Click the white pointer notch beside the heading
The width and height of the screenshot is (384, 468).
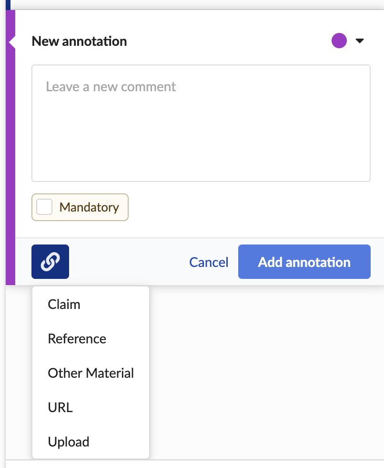12,43
